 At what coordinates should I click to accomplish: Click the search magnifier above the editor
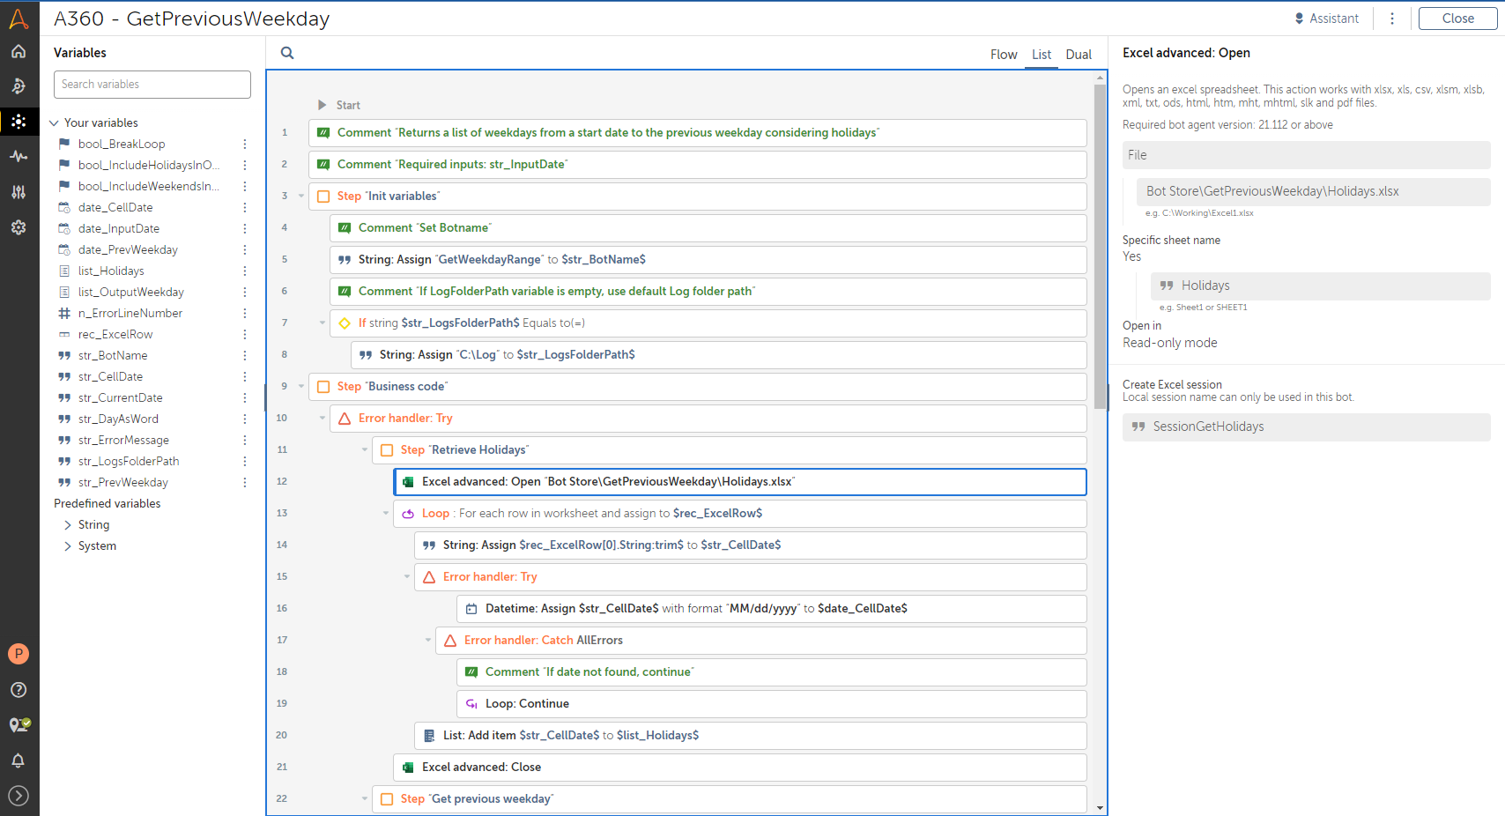coord(287,53)
